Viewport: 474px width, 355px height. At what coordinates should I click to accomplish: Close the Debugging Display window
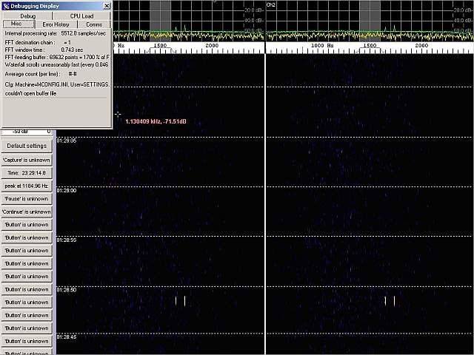[x=107, y=5]
